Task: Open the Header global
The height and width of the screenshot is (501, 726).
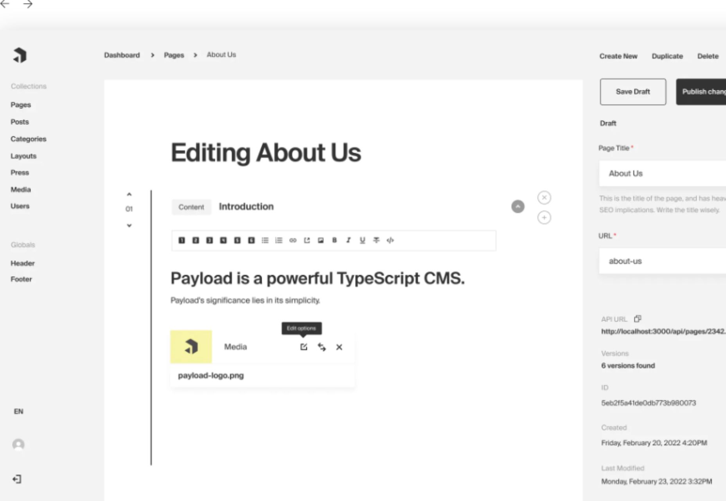Action: 23,263
